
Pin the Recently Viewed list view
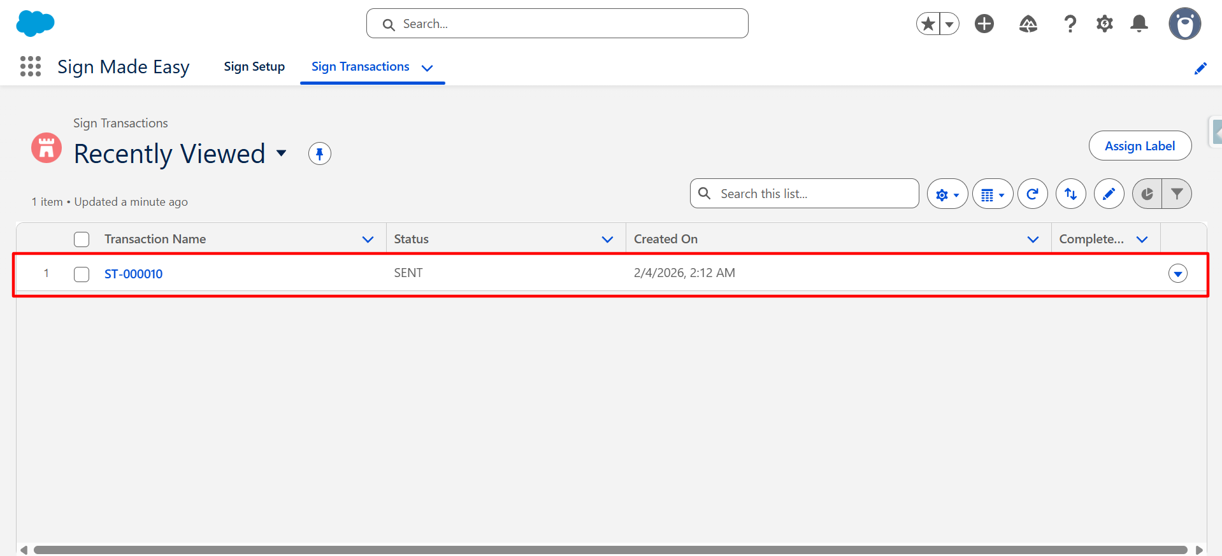pyautogui.click(x=319, y=153)
